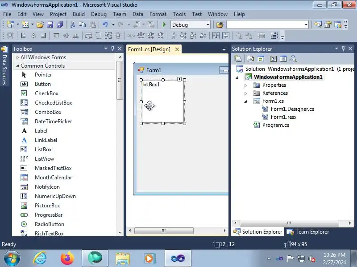Image resolution: width=357 pixels, height=267 pixels.
Task: Open Internet Explorer from taskbar
Action: 40,259
